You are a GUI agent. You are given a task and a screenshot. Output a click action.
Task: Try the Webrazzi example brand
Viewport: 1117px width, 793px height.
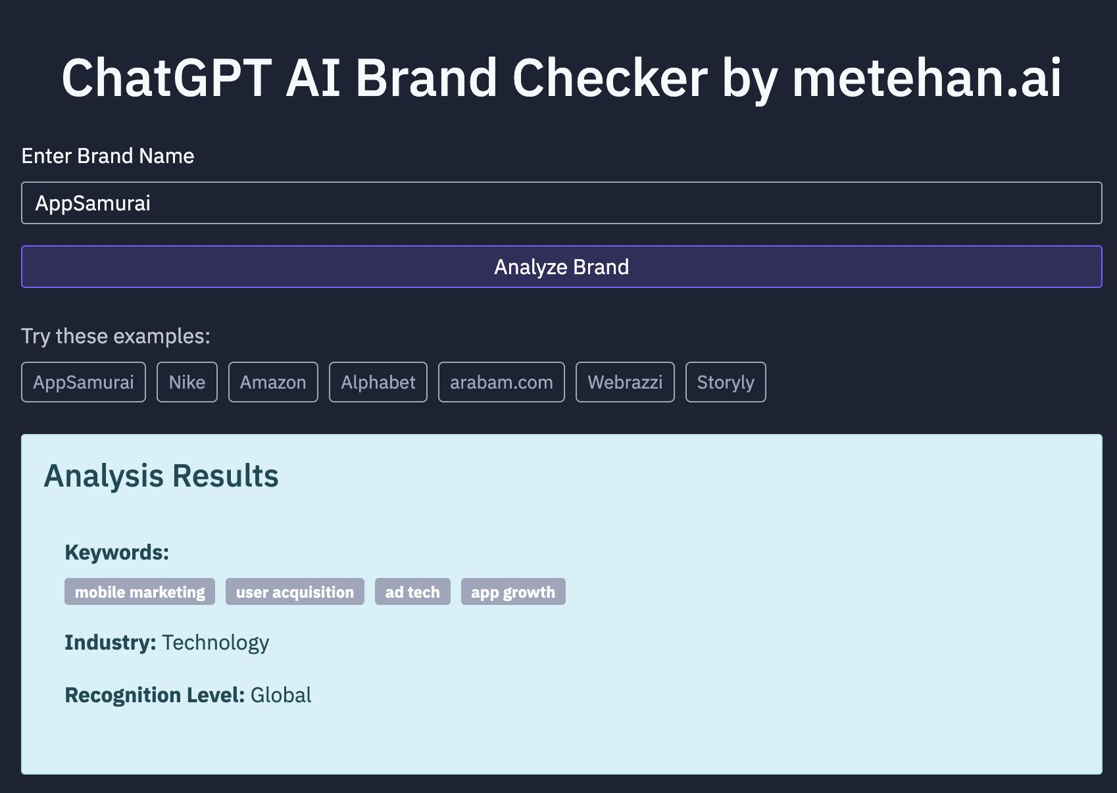pyautogui.click(x=625, y=382)
